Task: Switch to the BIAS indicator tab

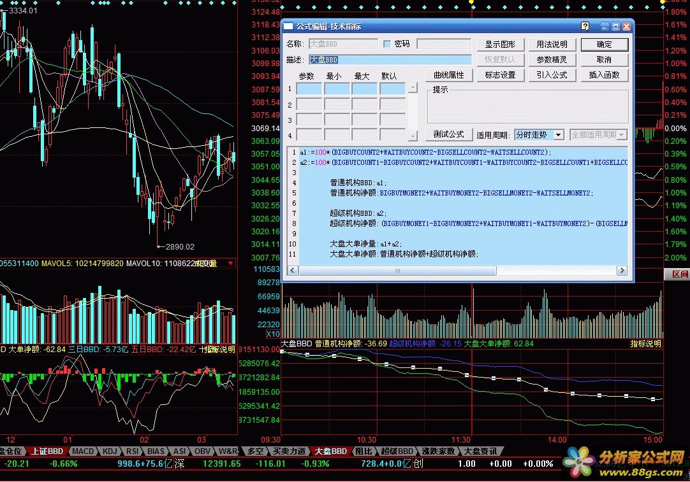Action: click(156, 451)
